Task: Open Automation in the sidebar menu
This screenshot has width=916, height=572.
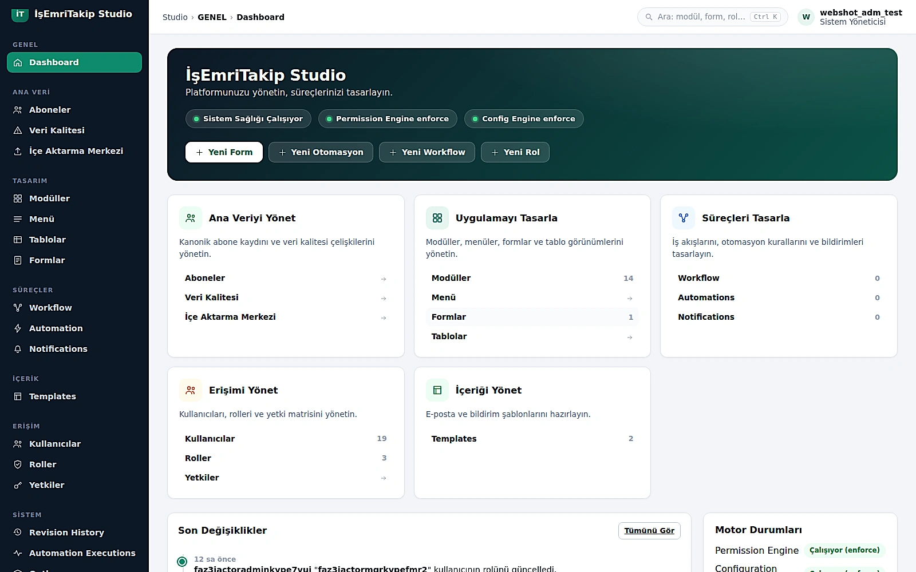Action: point(74,328)
